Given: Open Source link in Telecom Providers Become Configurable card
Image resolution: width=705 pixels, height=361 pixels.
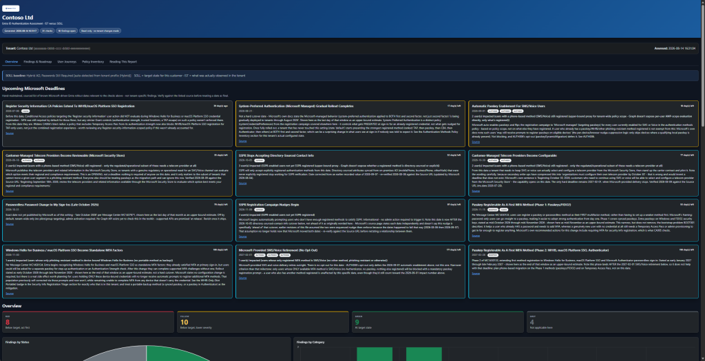Looking at the screenshot, I should (x=476, y=191).
